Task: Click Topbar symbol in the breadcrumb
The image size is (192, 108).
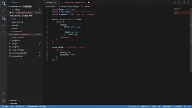Action: [87, 7]
